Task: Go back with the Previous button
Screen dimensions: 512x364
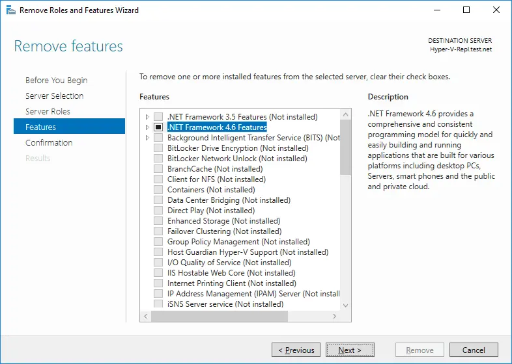Action: point(296,350)
